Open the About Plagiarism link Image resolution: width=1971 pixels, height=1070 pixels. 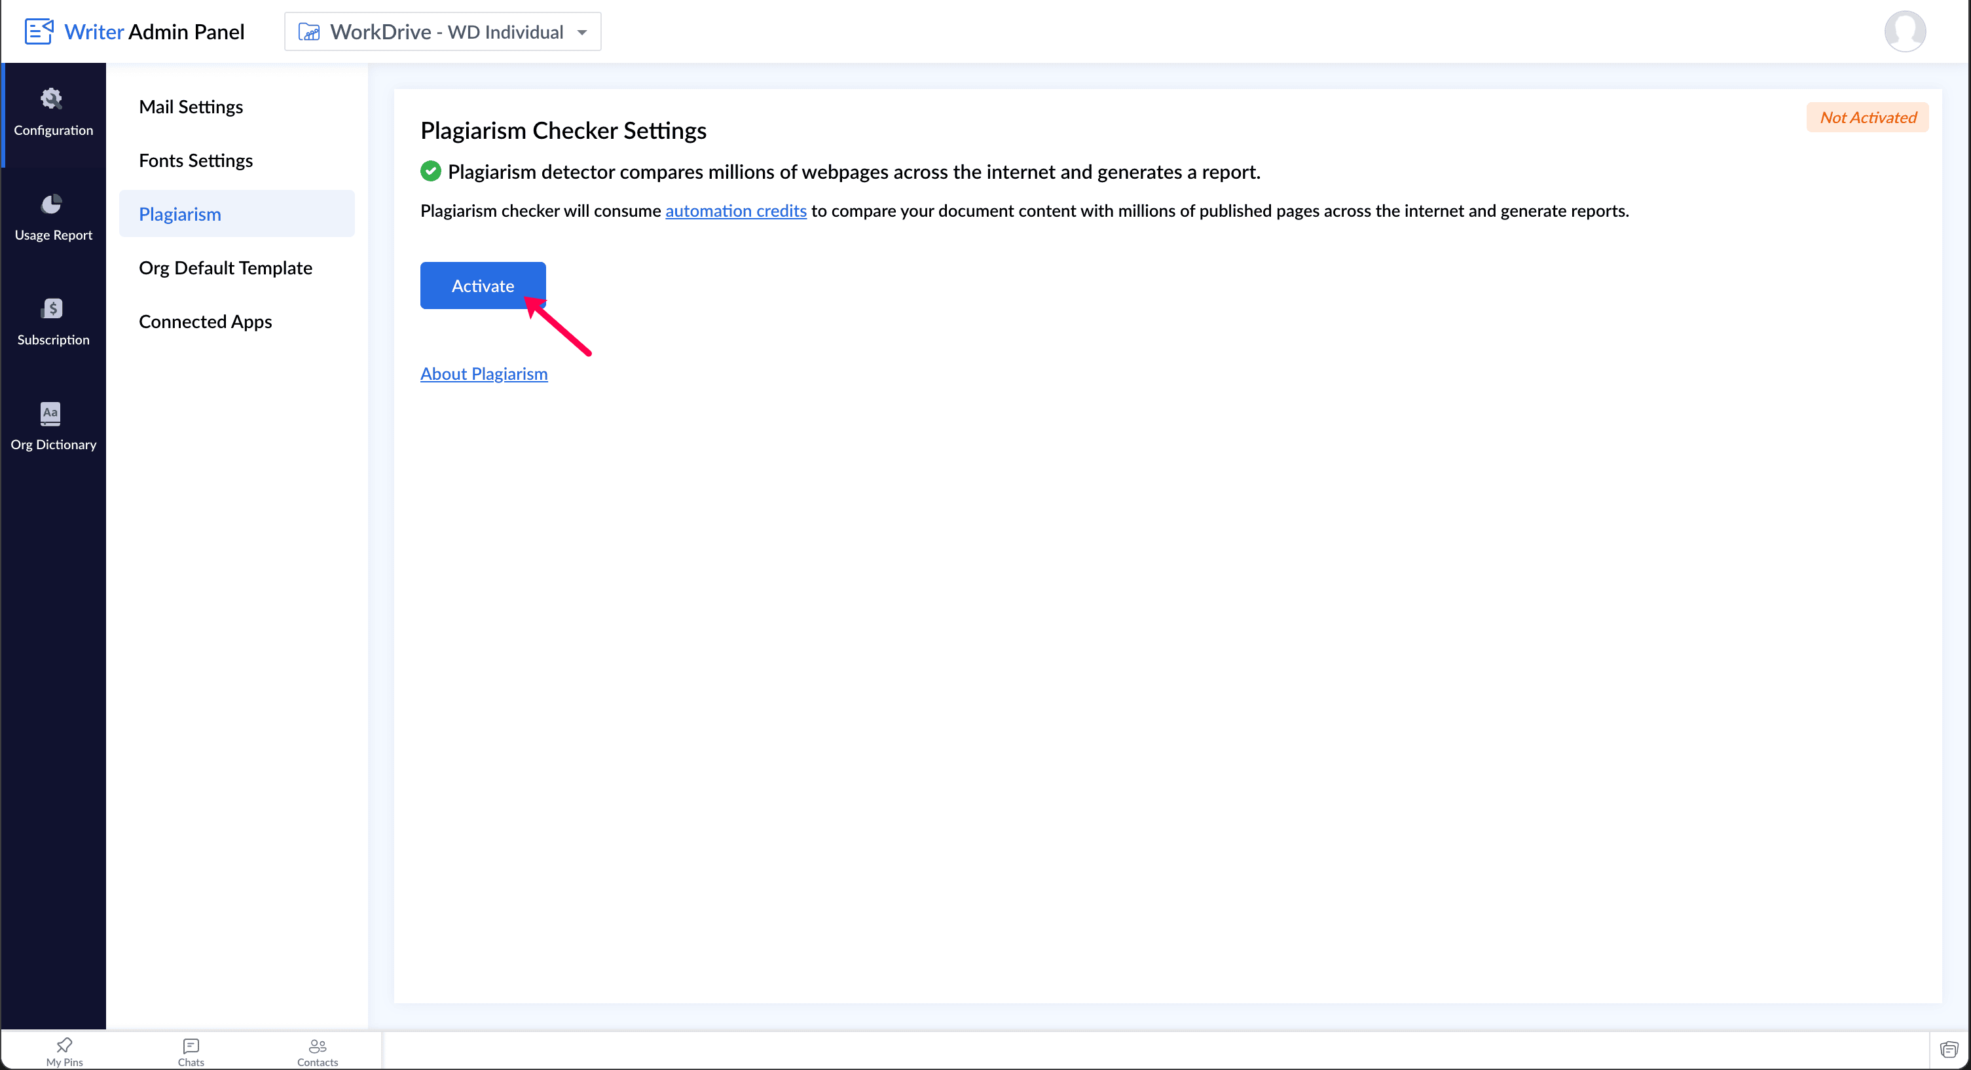pyautogui.click(x=483, y=373)
